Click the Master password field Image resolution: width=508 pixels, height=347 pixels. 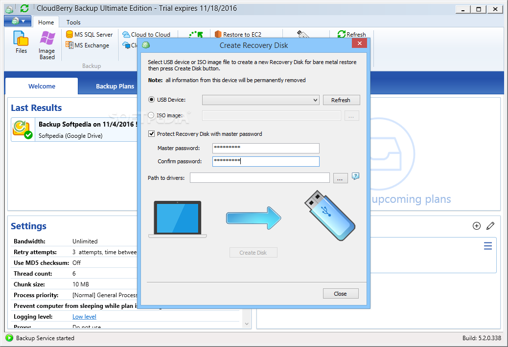point(266,148)
